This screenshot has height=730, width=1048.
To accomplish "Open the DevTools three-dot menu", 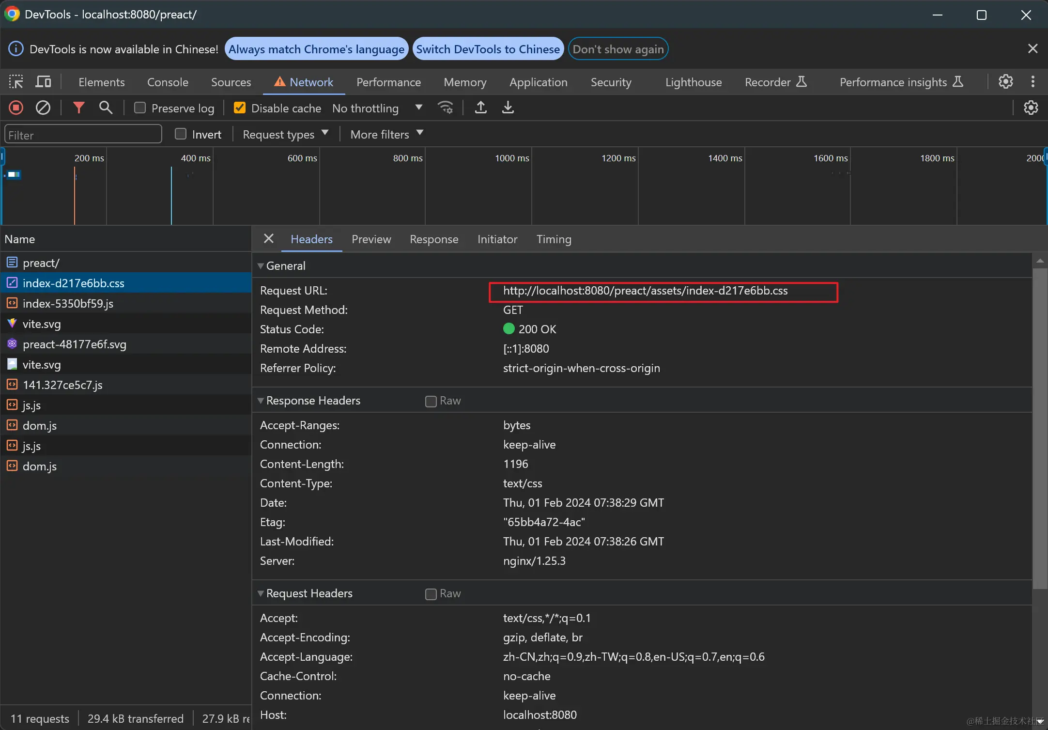I will pyautogui.click(x=1033, y=82).
